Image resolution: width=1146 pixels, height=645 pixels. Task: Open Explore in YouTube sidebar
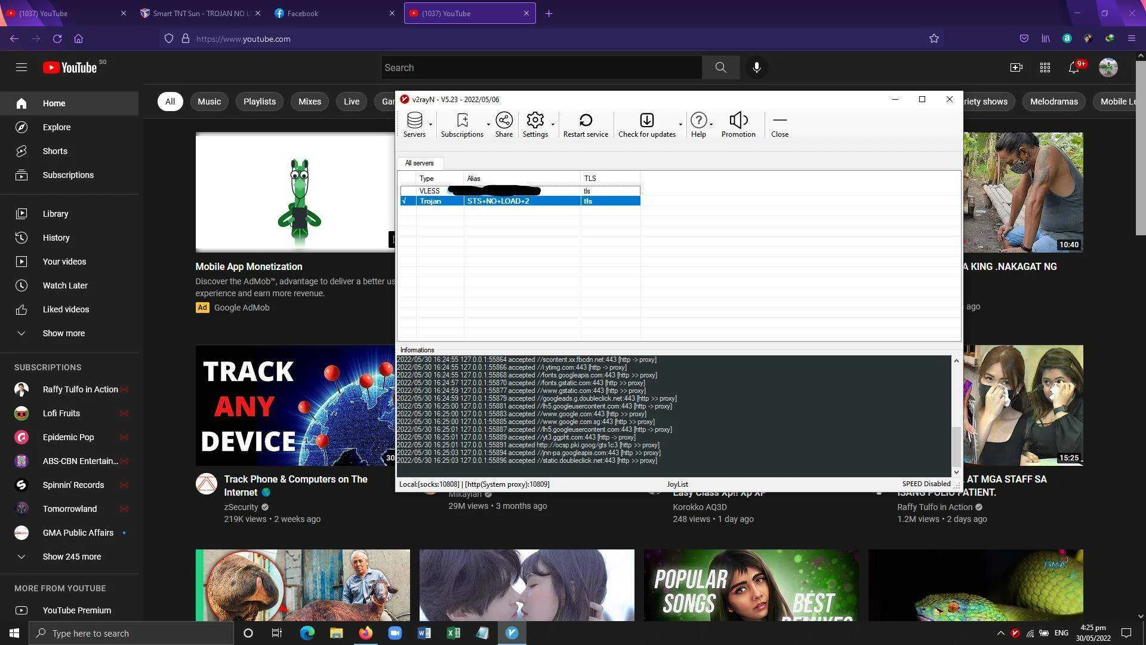69,127
